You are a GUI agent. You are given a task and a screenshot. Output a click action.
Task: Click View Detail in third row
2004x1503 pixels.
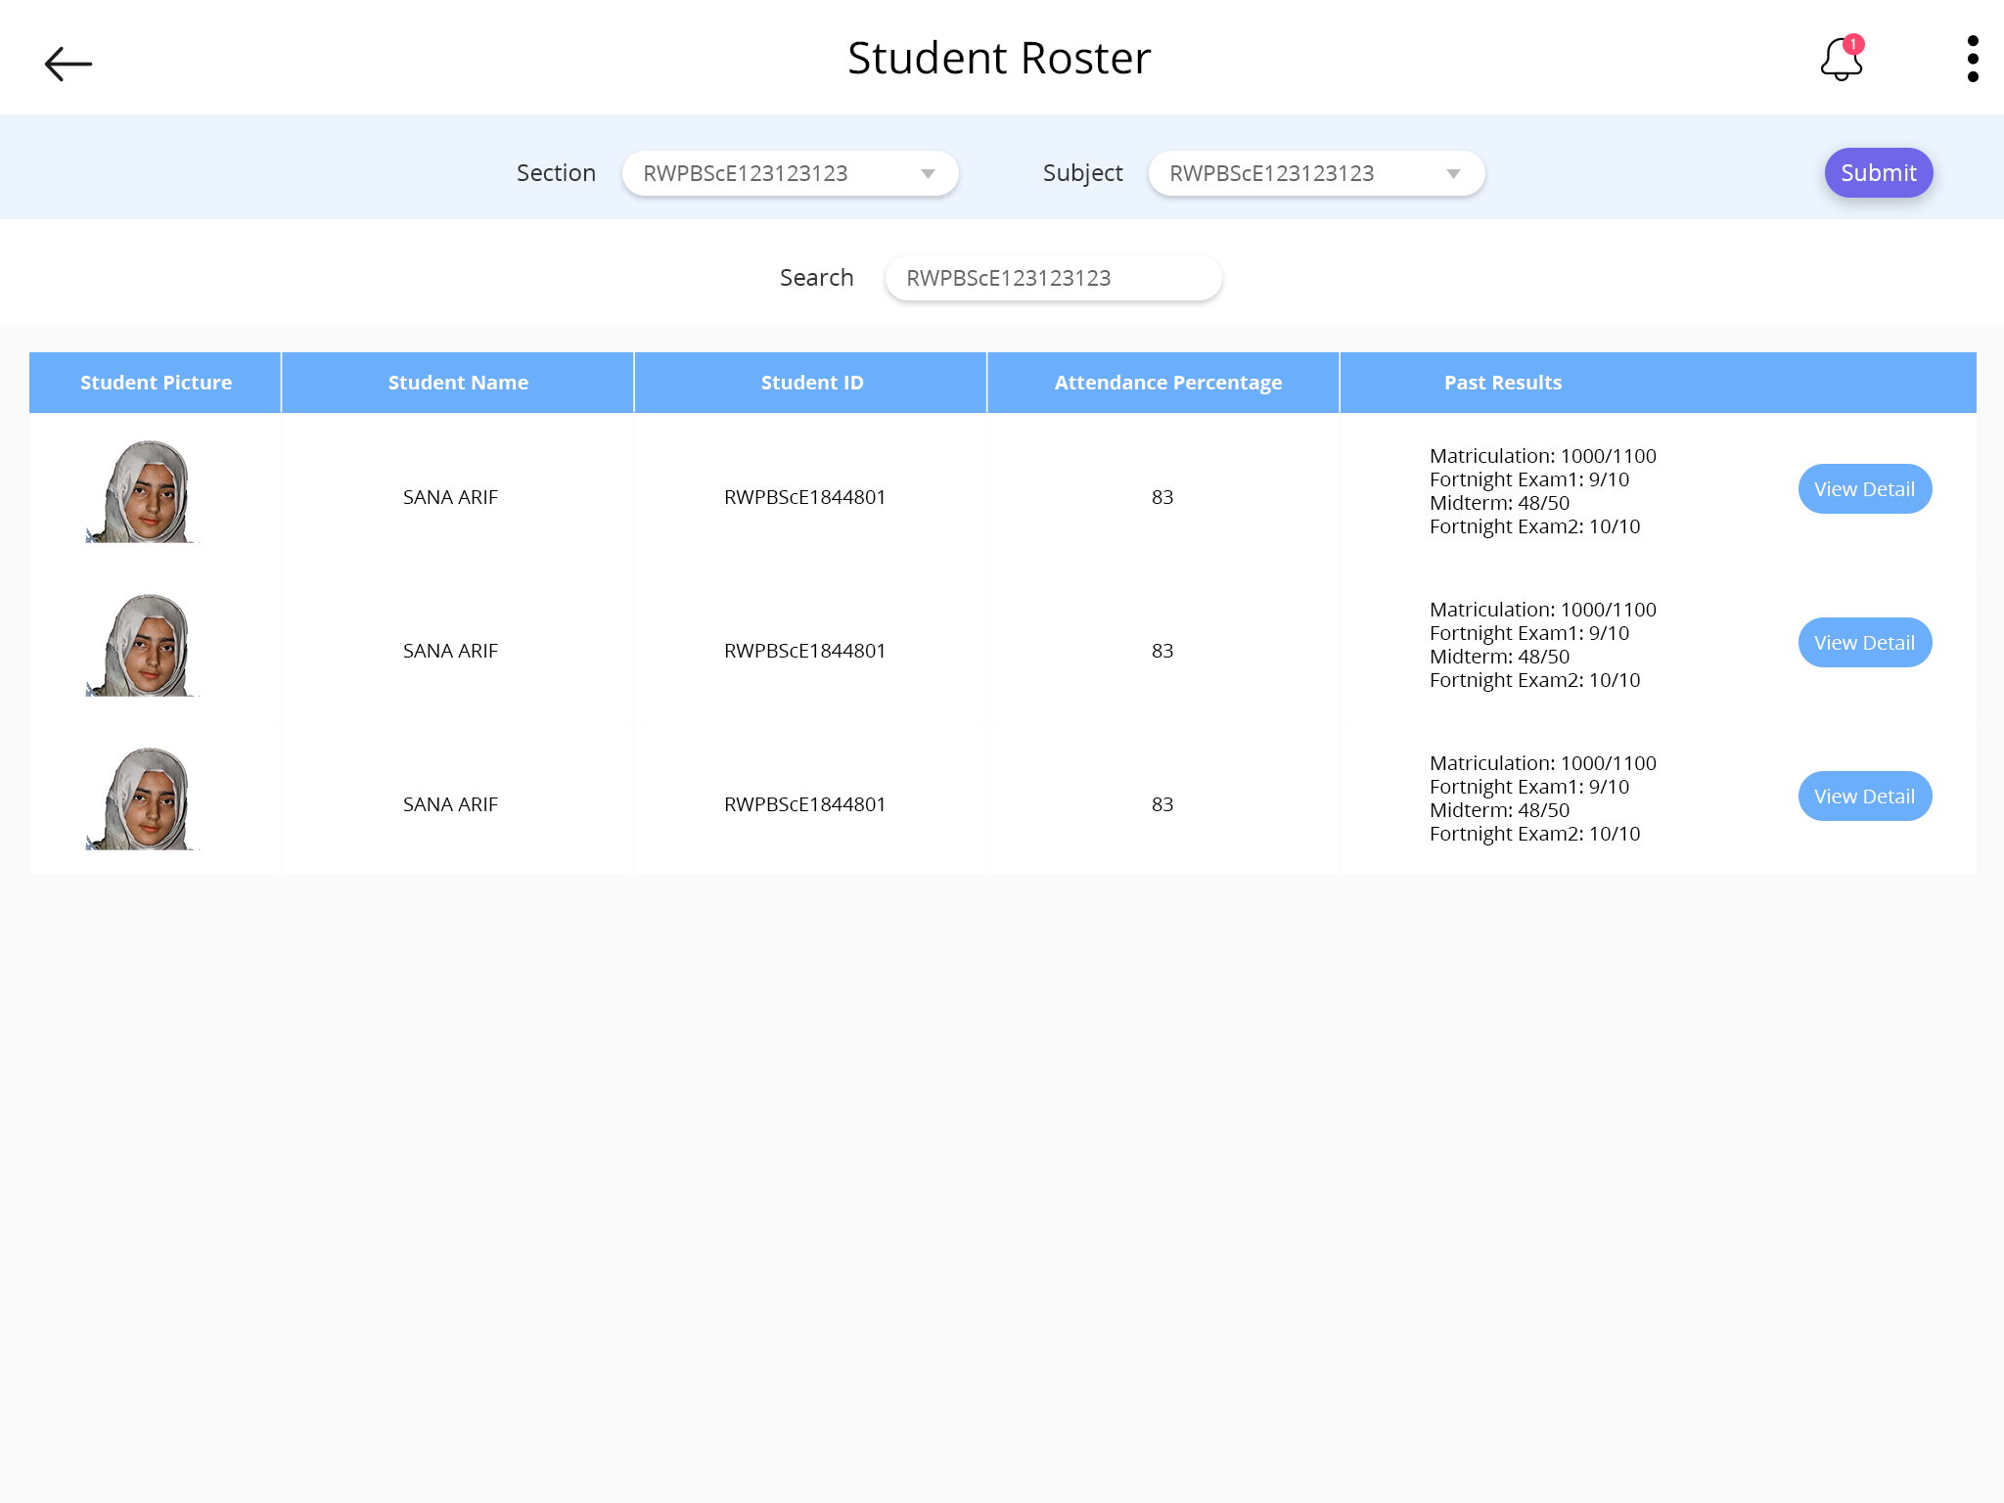[x=1864, y=797]
